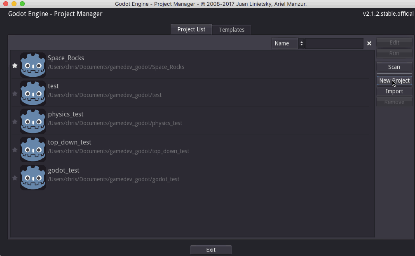Select the physics_test project's Godot icon

tap(33, 121)
